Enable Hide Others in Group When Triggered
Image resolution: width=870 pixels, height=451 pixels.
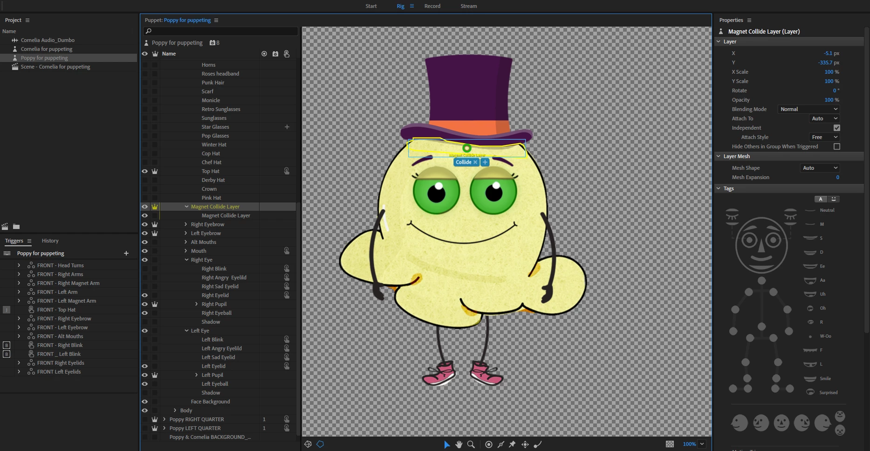click(837, 146)
